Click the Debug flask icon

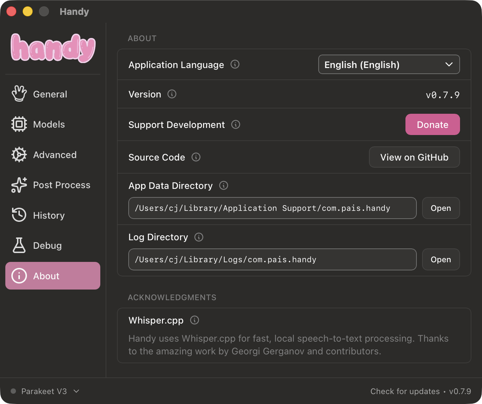tap(19, 245)
